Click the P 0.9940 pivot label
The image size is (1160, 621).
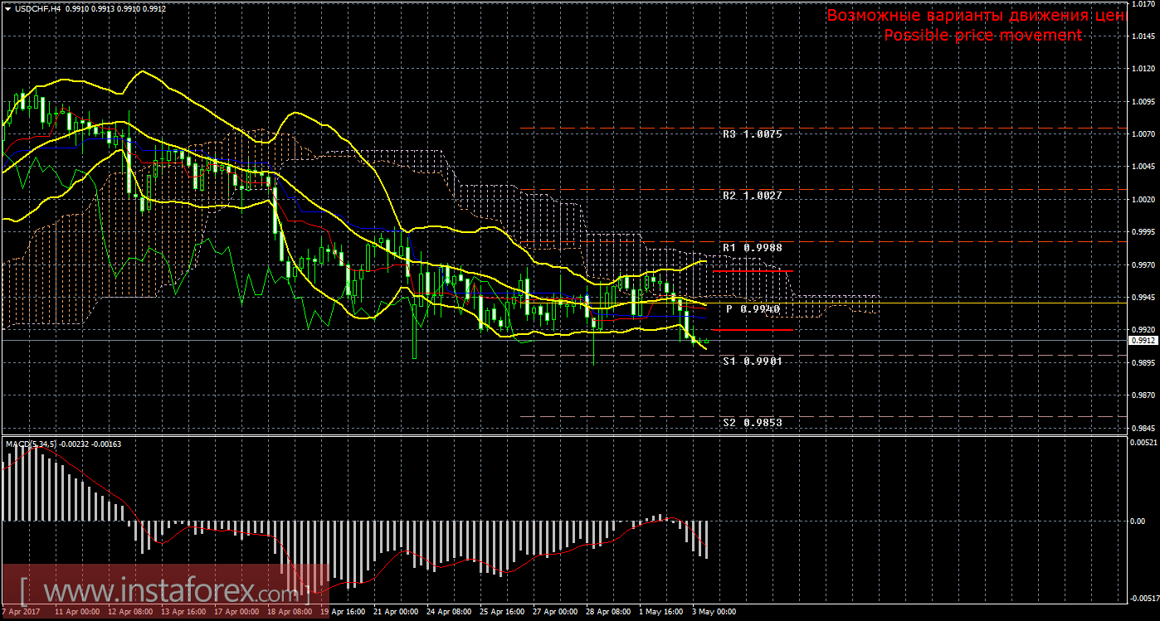tap(753, 308)
